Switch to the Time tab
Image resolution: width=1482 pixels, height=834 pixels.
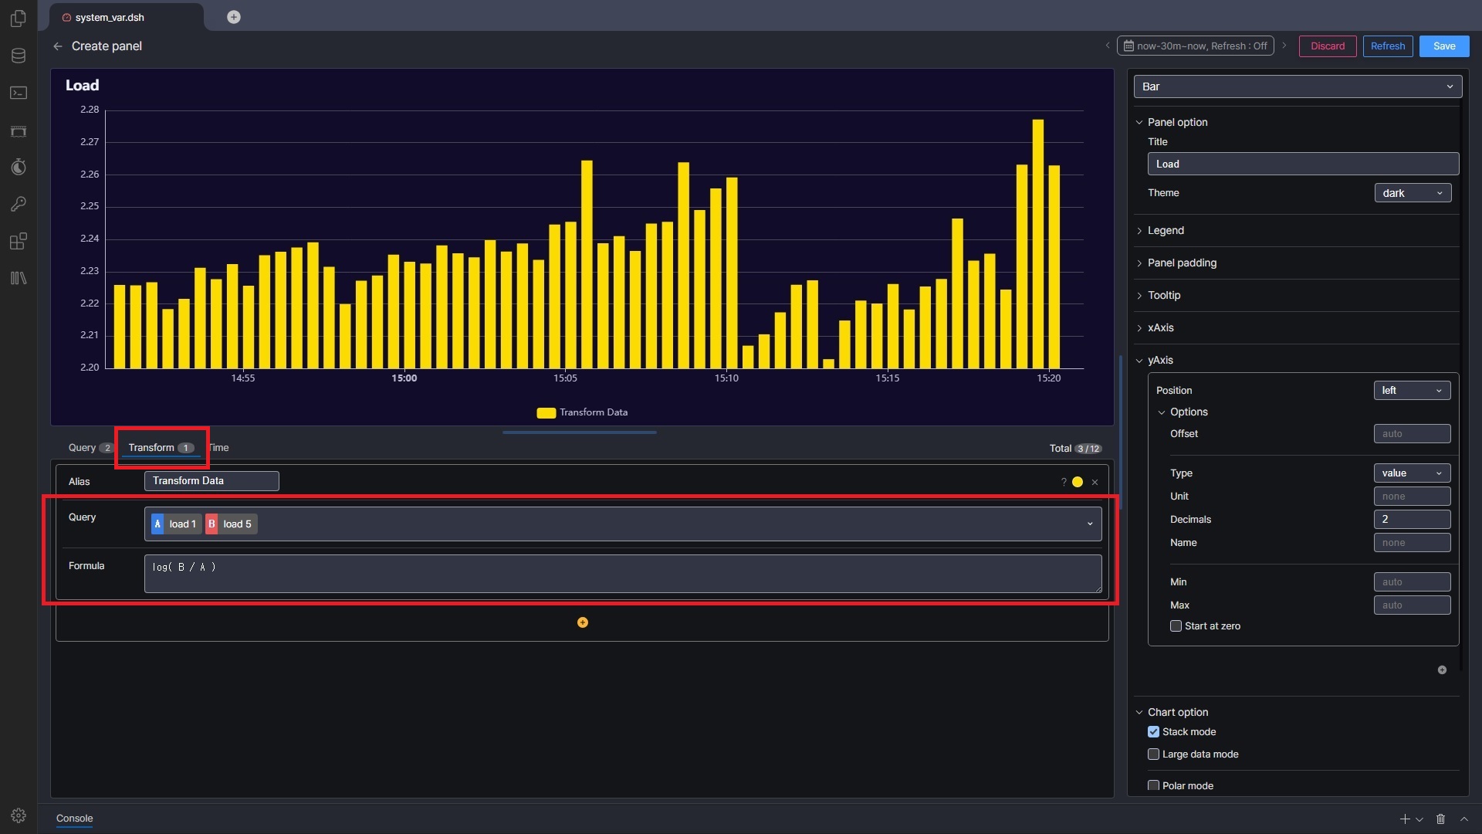click(x=219, y=448)
